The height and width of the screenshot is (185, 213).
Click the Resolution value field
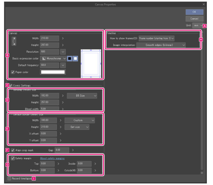[x=49, y=52]
